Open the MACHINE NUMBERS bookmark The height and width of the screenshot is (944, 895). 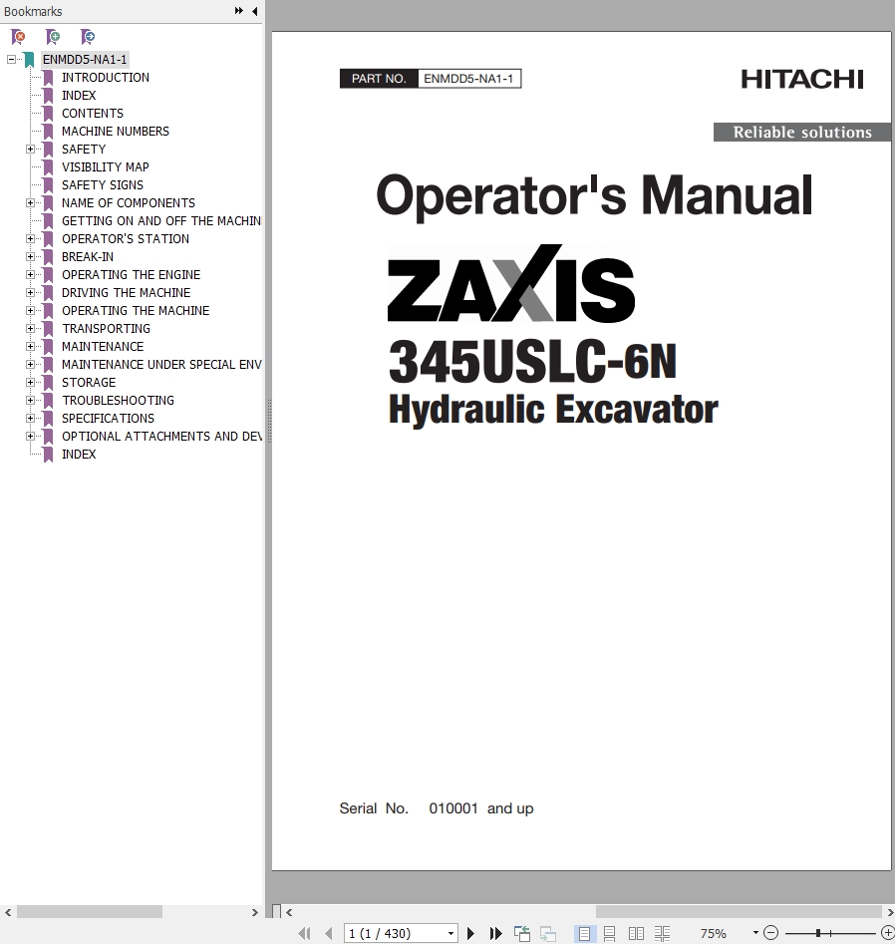[115, 132]
